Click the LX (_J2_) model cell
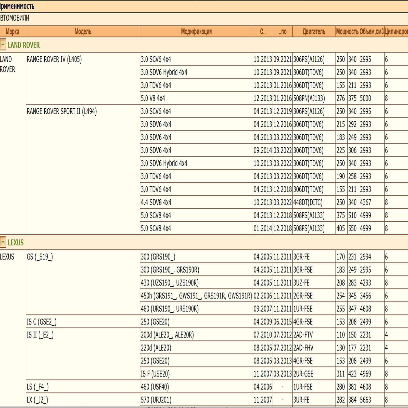The image size is (408, 408). (37, 400)
